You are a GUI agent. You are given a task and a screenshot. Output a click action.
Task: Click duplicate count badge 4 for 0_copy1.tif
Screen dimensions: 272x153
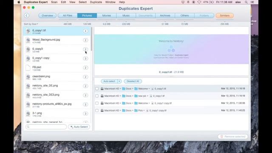point(85,31)
